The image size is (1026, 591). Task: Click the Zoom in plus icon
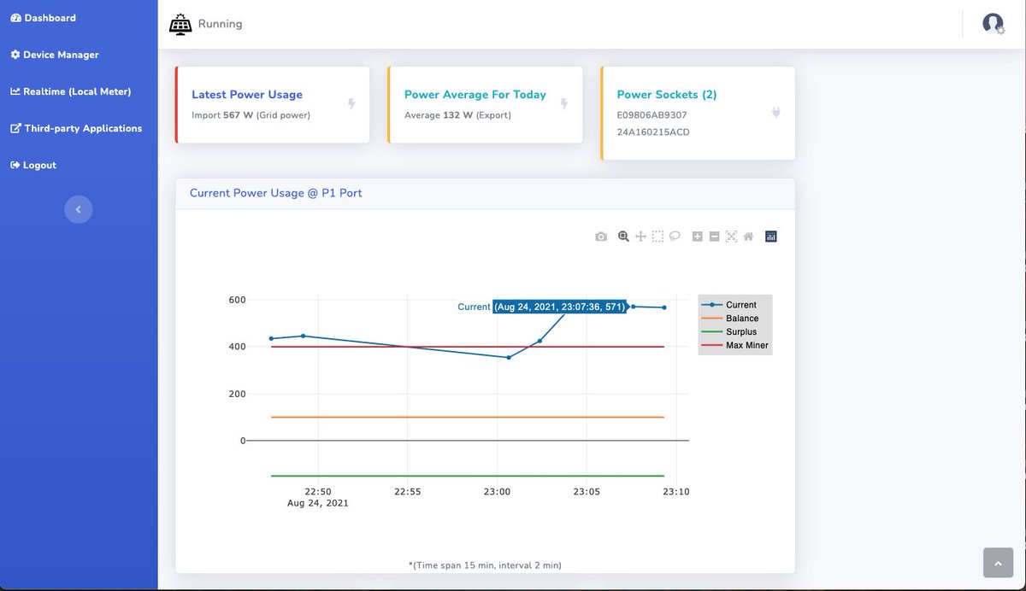698,237
